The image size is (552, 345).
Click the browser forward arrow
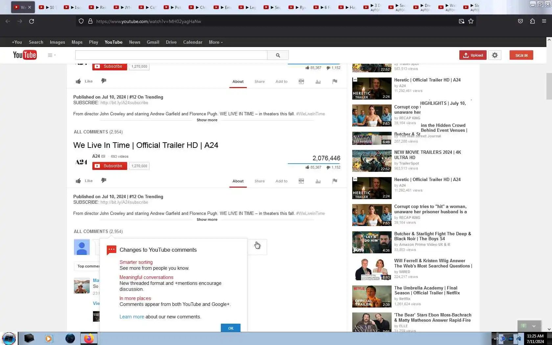(20, 21)
